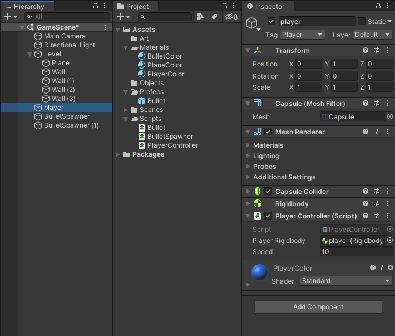The image size is (395, 336).
Task: Pick Player Rigidbody object selector
Action: point(389,240)
